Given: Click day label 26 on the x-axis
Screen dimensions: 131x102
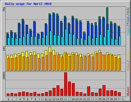Looking at the screenshot, I should click(x=104, y=99).
